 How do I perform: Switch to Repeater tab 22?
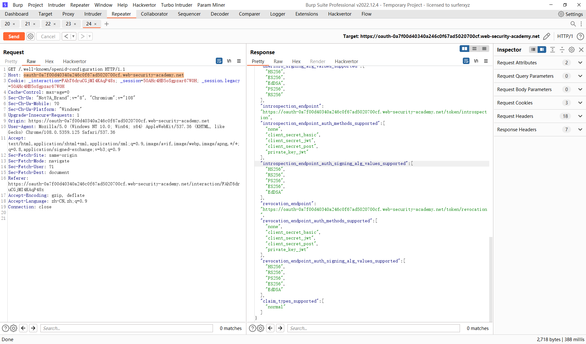pos(47,24)
